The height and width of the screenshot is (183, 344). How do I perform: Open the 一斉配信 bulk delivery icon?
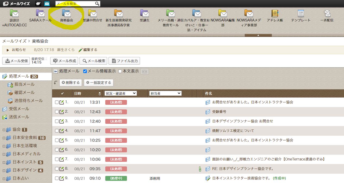(x=327, y=13)
